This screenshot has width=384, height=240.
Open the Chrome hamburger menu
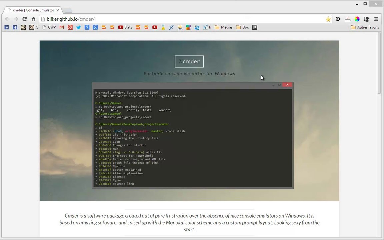click(x=376, y=19)
